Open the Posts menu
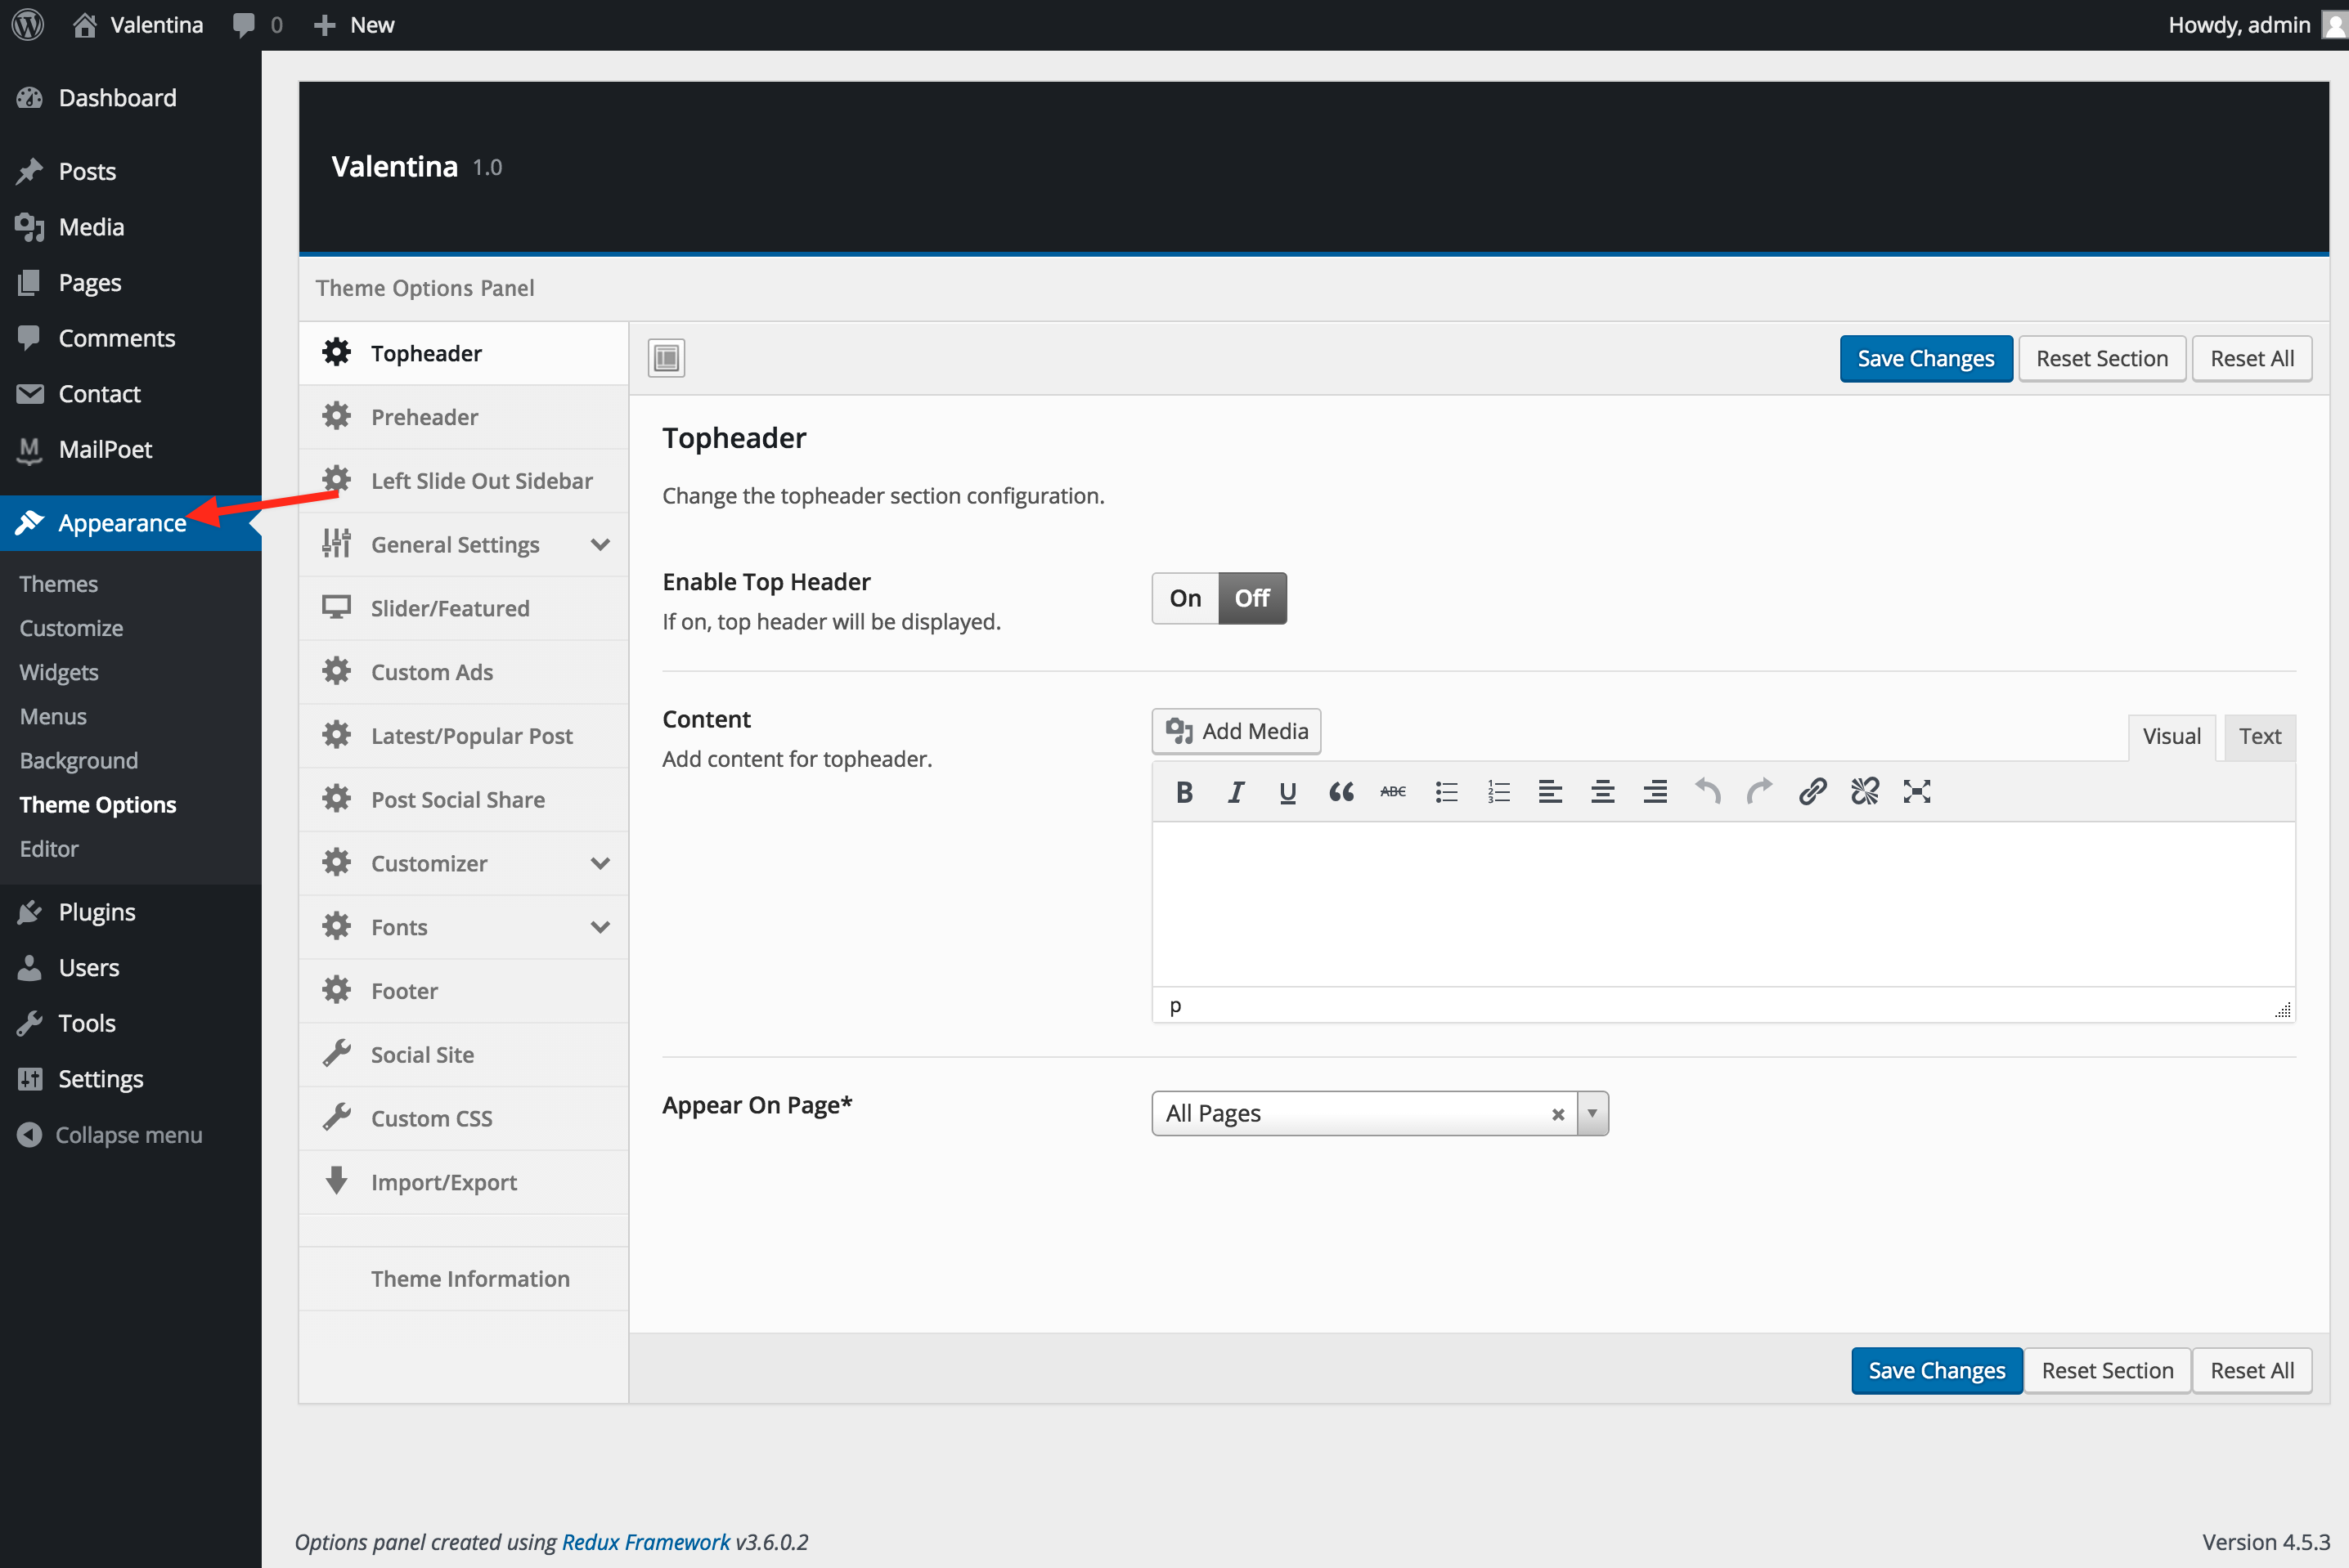2349x1568 pixels. [x=130, y=171]
